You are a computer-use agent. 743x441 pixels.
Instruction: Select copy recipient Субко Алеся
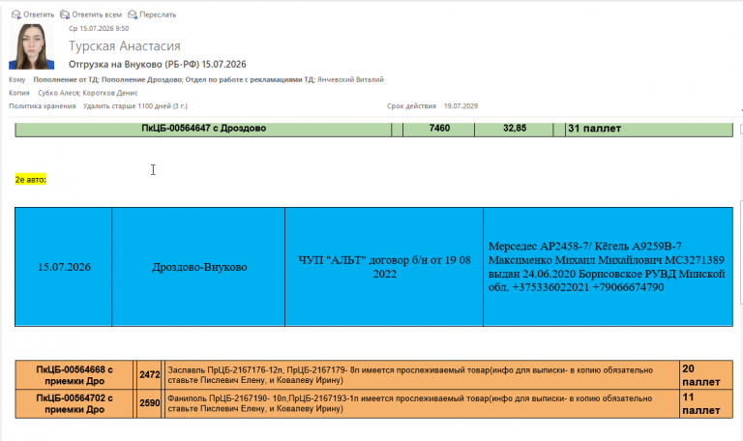(59, 93)
